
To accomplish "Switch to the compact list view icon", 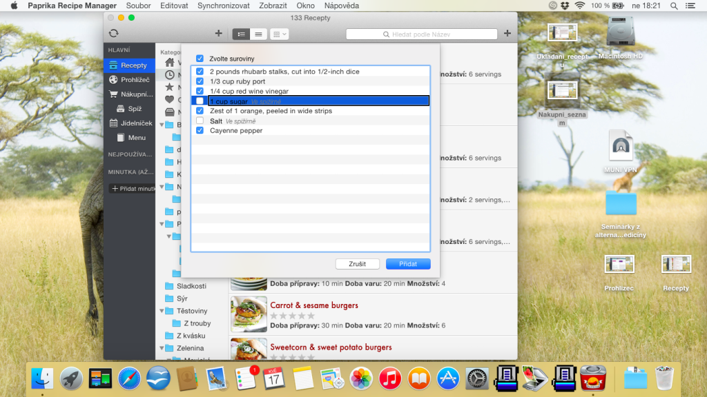I will pos(258,34).
